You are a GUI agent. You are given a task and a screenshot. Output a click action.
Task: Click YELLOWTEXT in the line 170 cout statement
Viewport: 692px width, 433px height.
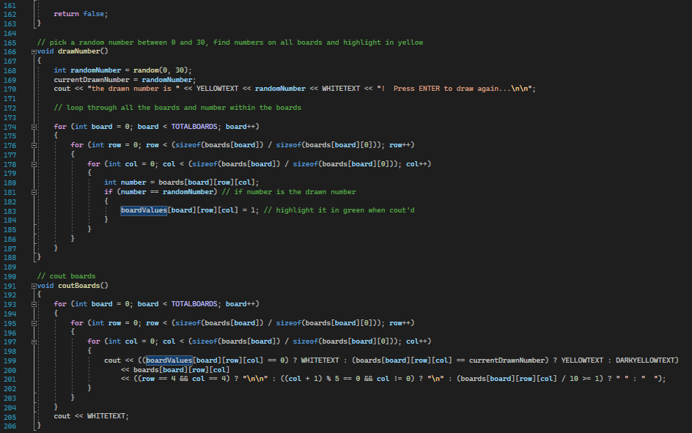click(x=219, y=89)
